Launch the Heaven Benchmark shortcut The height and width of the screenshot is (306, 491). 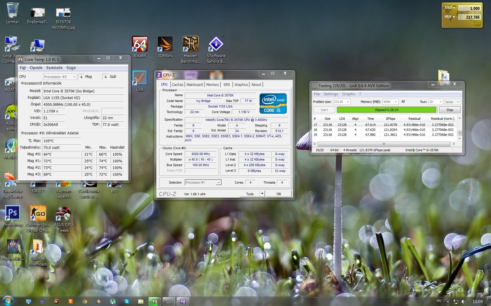click(x=191, y=50)
